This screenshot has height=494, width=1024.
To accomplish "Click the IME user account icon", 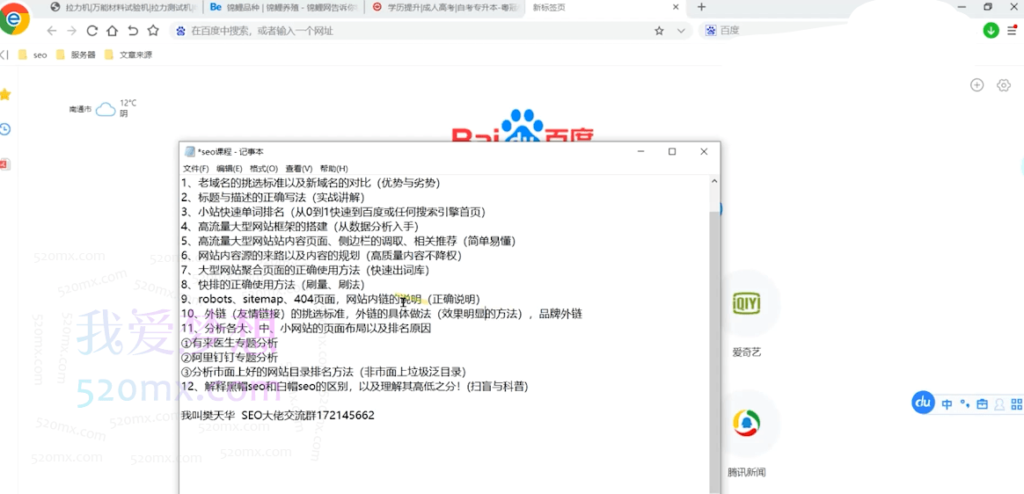I will point(999,404).
